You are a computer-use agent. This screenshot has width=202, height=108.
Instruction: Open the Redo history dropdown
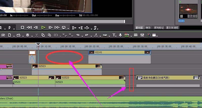pos(91,36)
